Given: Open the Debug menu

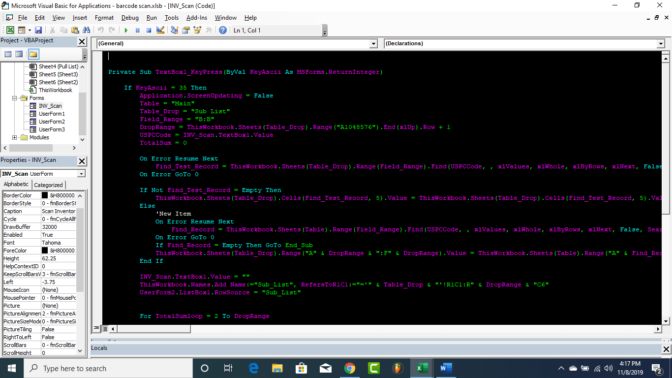Looking at the screenshot, I should coord(130,18).
